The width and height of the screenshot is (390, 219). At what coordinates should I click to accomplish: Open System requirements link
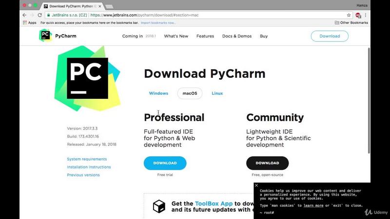(x=87, y=159)
